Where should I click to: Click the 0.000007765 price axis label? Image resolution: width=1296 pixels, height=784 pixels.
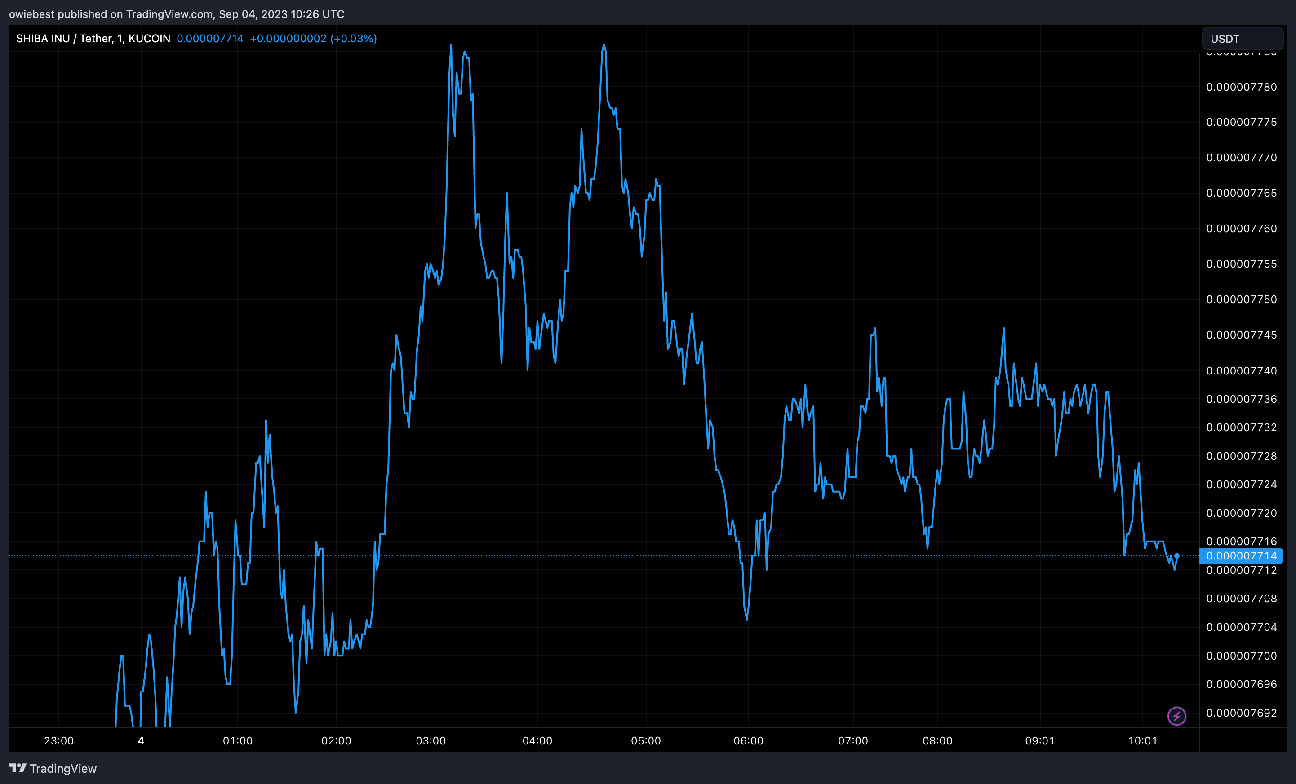[x=1241, y=193]
